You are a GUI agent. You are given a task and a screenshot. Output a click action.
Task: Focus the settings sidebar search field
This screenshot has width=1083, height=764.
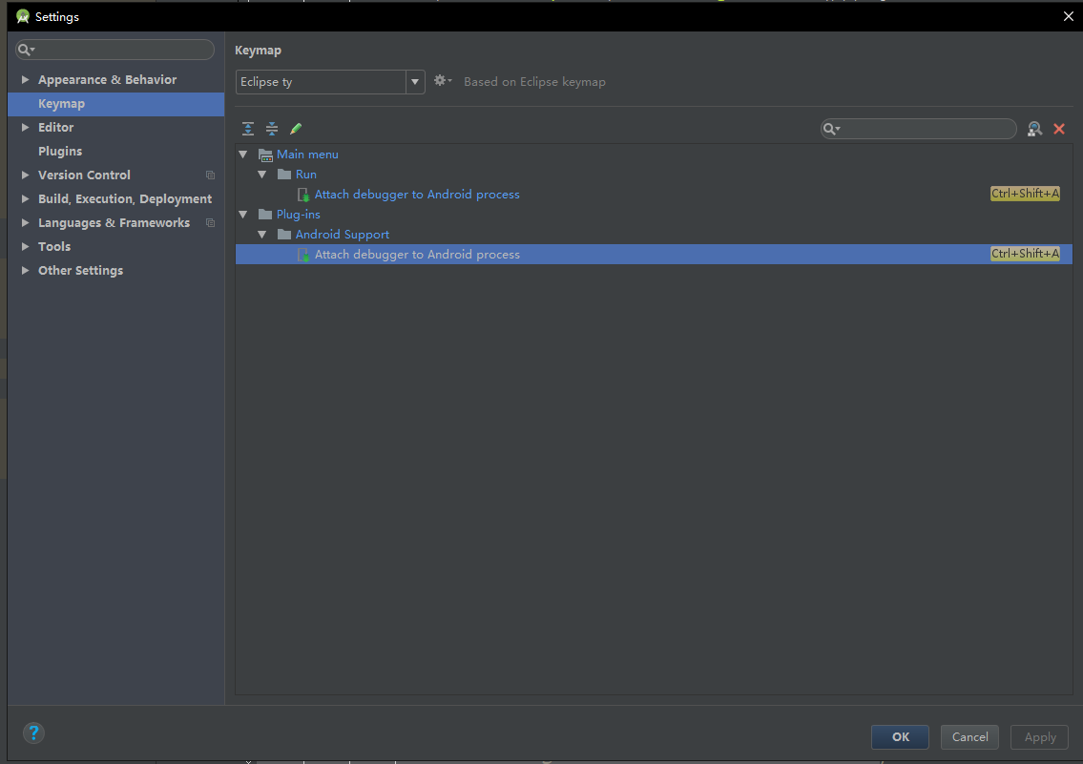click(115, 50)
